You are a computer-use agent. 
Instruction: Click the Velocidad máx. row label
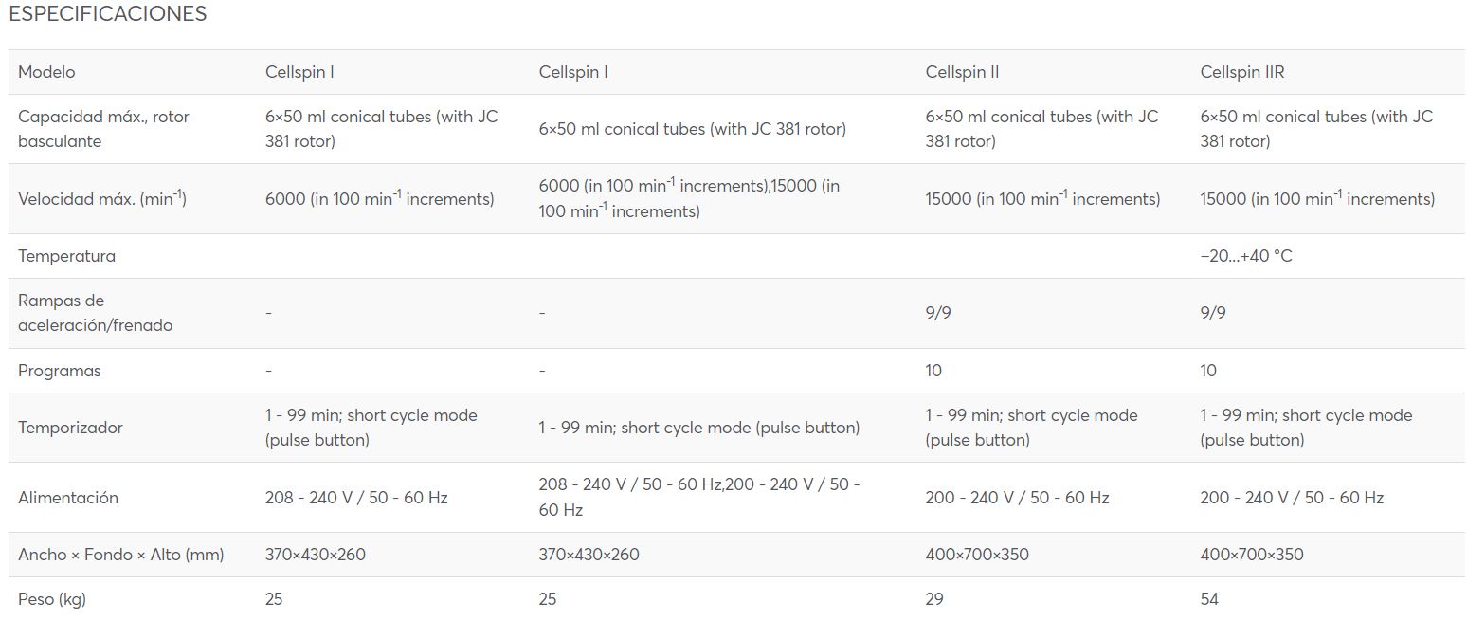click(102, 198)
